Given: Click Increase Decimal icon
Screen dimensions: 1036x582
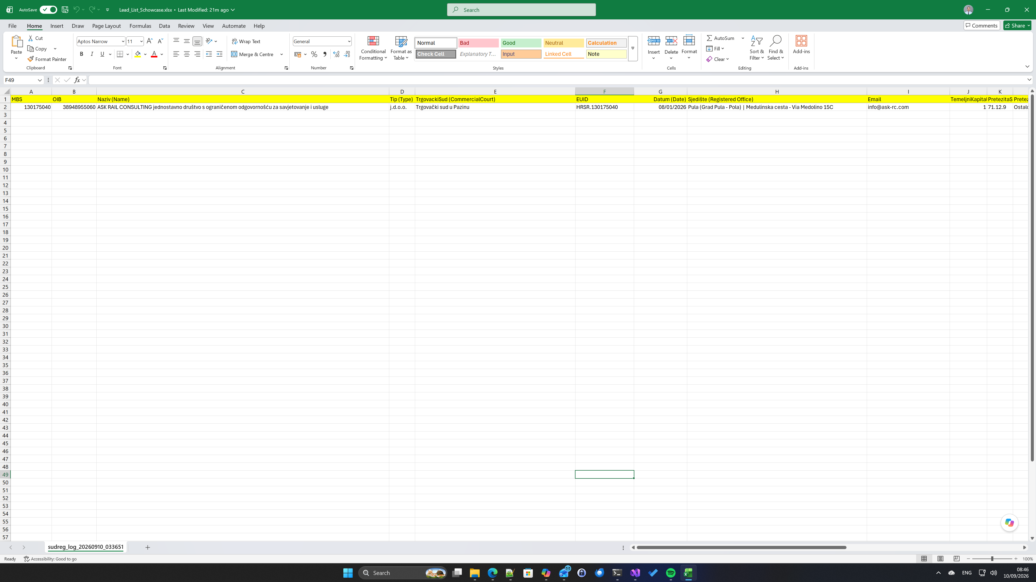Looking at the screenshot, I should tap(336, 54).
